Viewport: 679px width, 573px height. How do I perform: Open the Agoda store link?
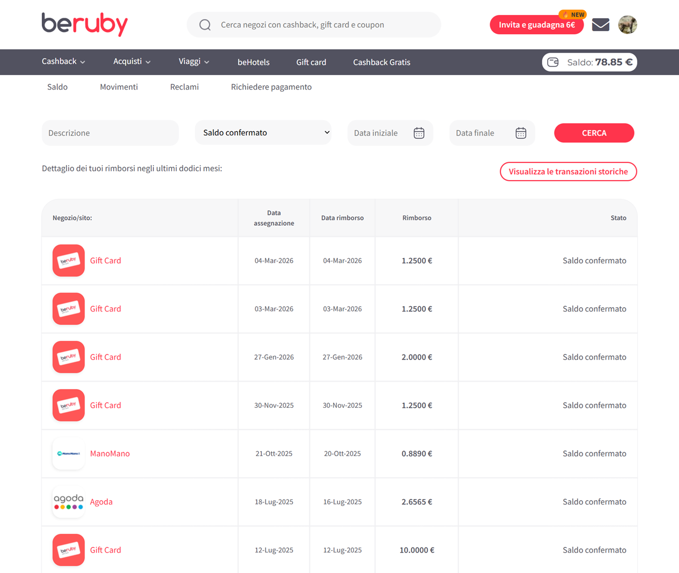[x=101, y=502]
